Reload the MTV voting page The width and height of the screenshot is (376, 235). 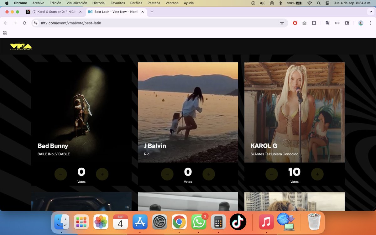(24, 23)
